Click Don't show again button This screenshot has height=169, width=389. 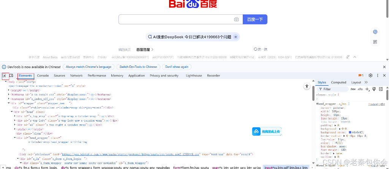tap(177, 67)
